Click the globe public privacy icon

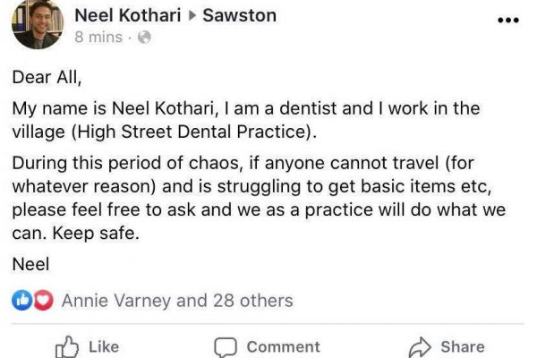144,37
